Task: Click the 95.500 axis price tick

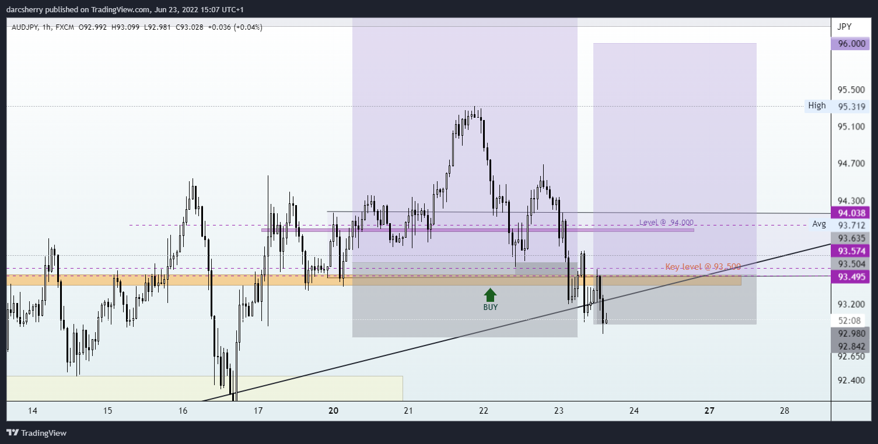Action: (851, 90)
